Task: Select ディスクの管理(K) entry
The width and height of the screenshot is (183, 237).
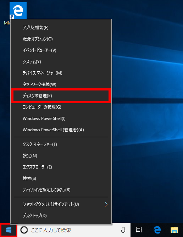Action: tap(61, 96)
